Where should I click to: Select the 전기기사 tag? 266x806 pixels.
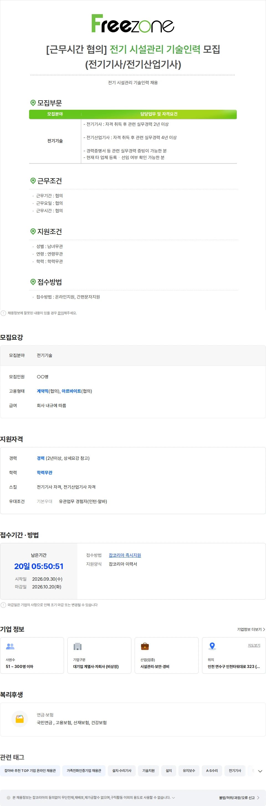235,770
